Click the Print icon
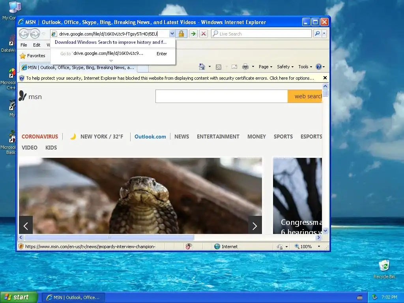This screenshot has height=303, width=404. click(x=245, y=67)
